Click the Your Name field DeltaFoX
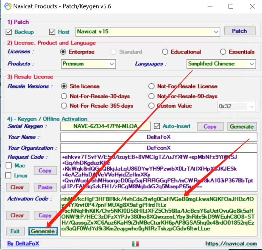 point(159,137)
